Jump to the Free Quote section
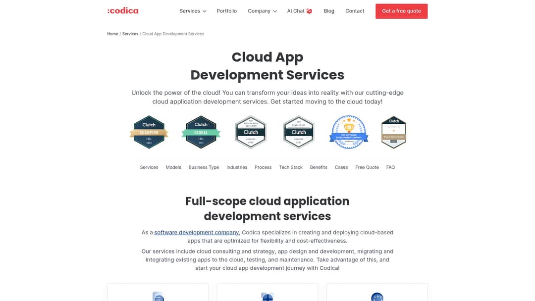Viewport: 535px width, 301px height. (x=367, y=167)
